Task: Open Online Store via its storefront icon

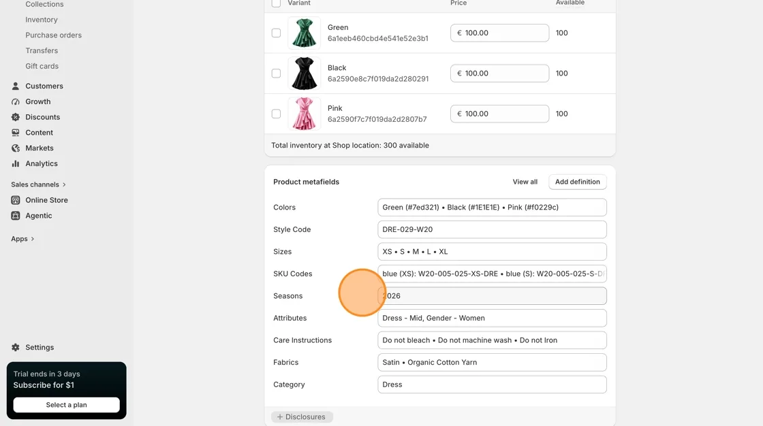Action: [x=16, y=200]
